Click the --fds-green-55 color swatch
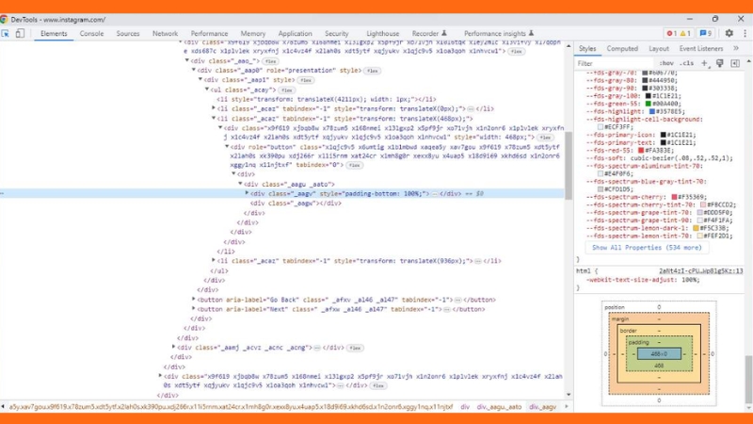This screenshot has height=424, width=753. click(648, 104)
